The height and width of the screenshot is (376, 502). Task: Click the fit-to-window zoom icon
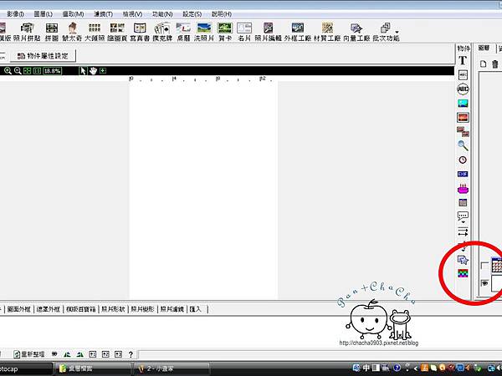(x=28, y=71)
